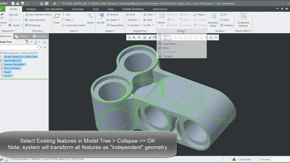
Task: Select the Hole tool
Action: [130, 14]
